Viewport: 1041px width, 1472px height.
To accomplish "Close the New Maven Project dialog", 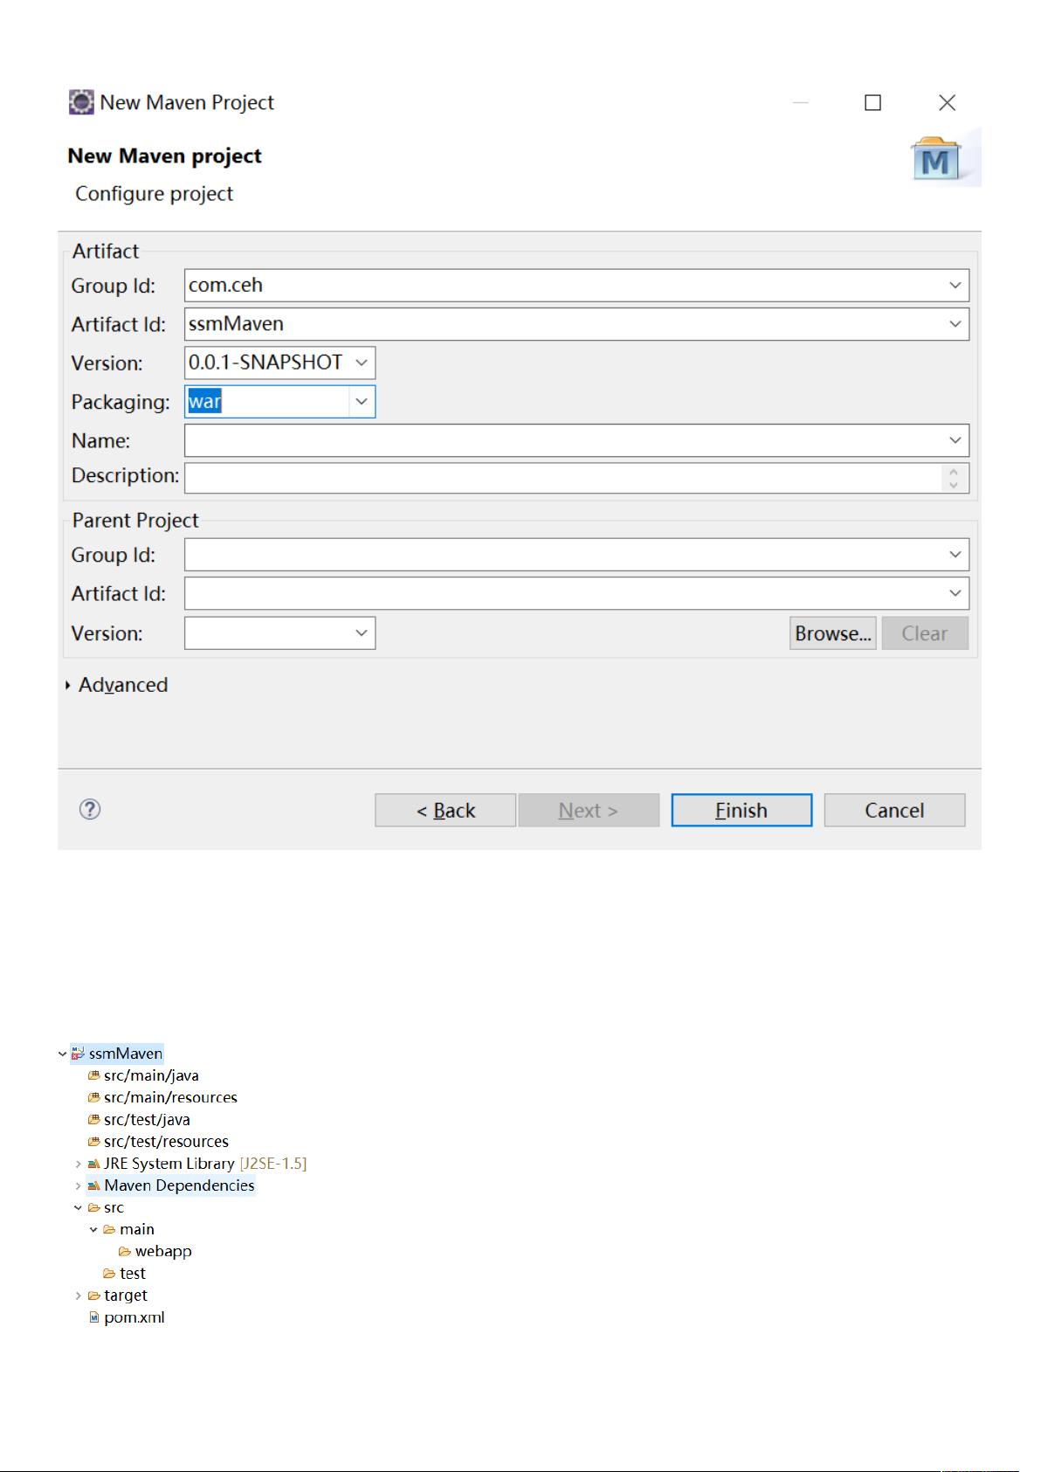I will click(947, 102).
